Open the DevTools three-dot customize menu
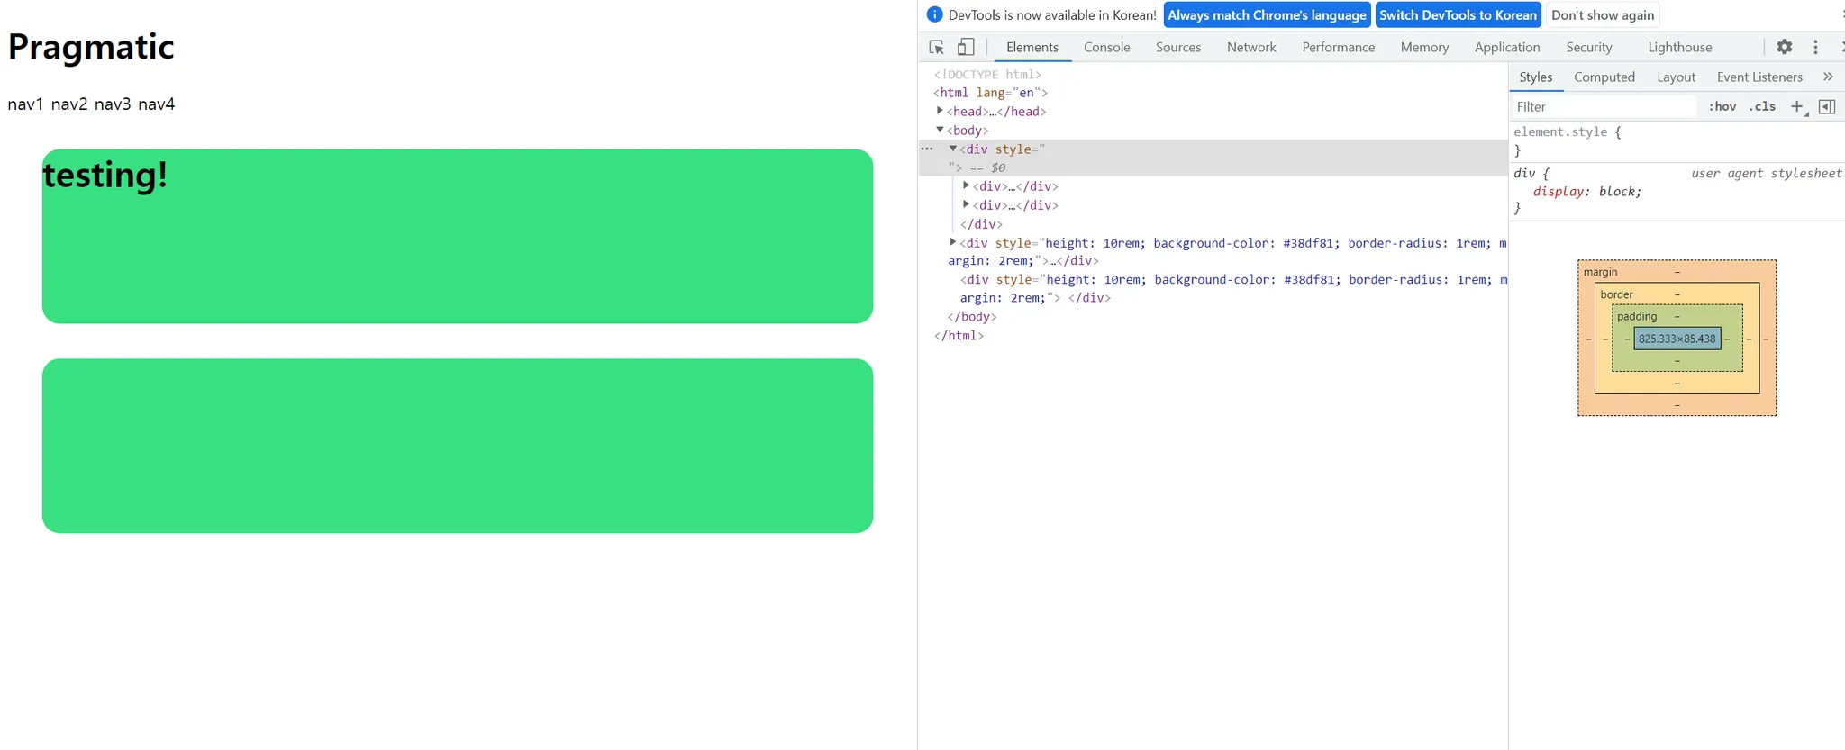 pyautogui.click(x=1815, y=47)
